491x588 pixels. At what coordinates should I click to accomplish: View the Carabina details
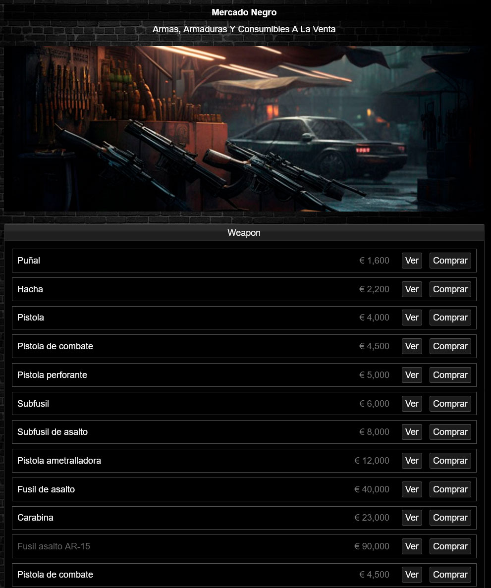click(x=412, y=518)
